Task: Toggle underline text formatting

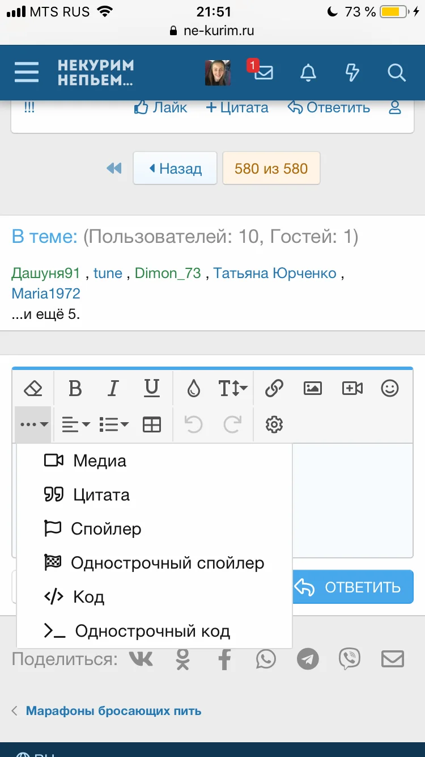Action: [151, 389]
